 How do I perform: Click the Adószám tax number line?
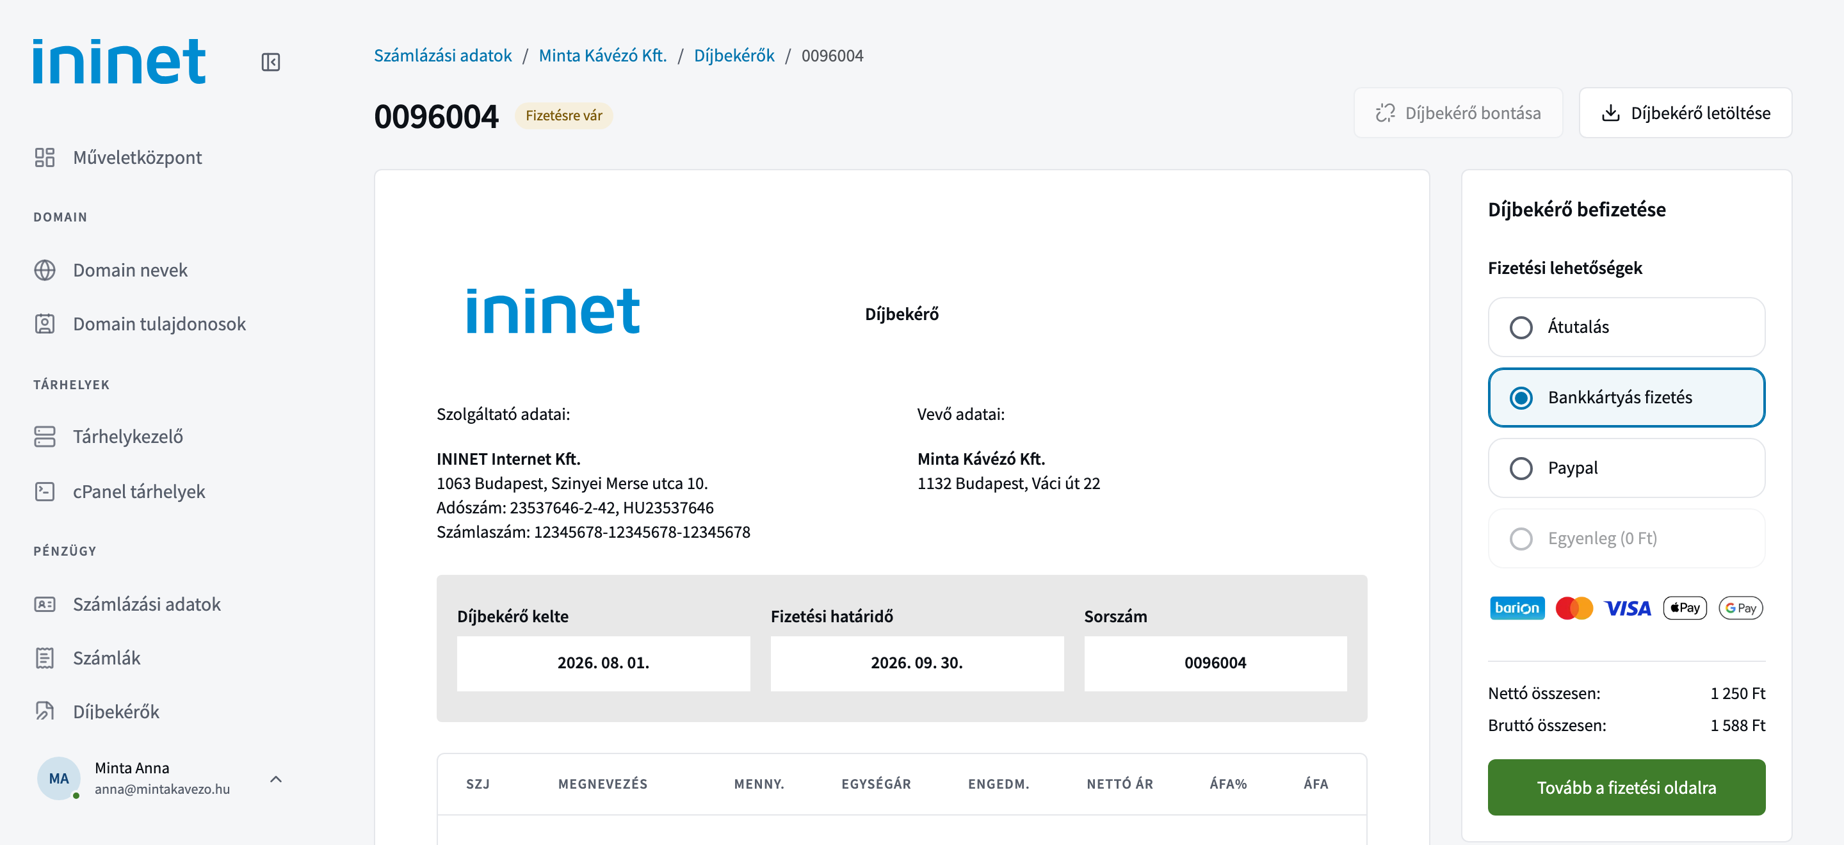coord(575,507)
